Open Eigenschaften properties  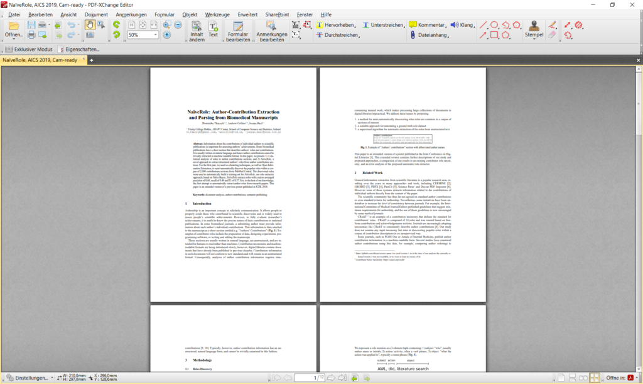78,49
